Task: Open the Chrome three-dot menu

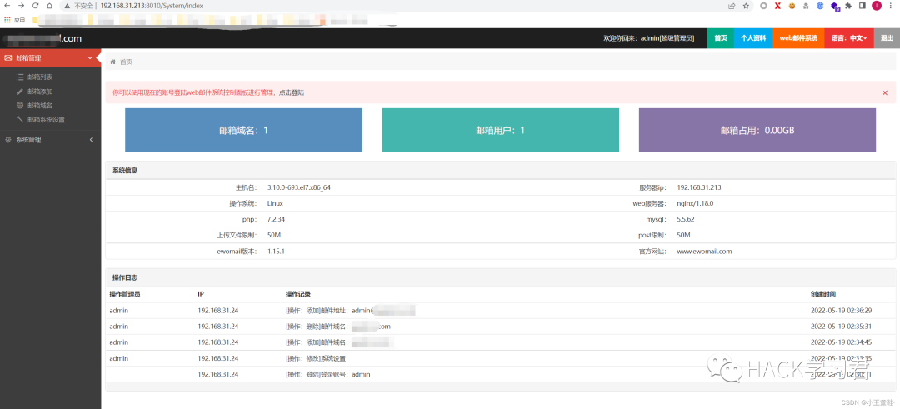Action: tap(892, 6)
